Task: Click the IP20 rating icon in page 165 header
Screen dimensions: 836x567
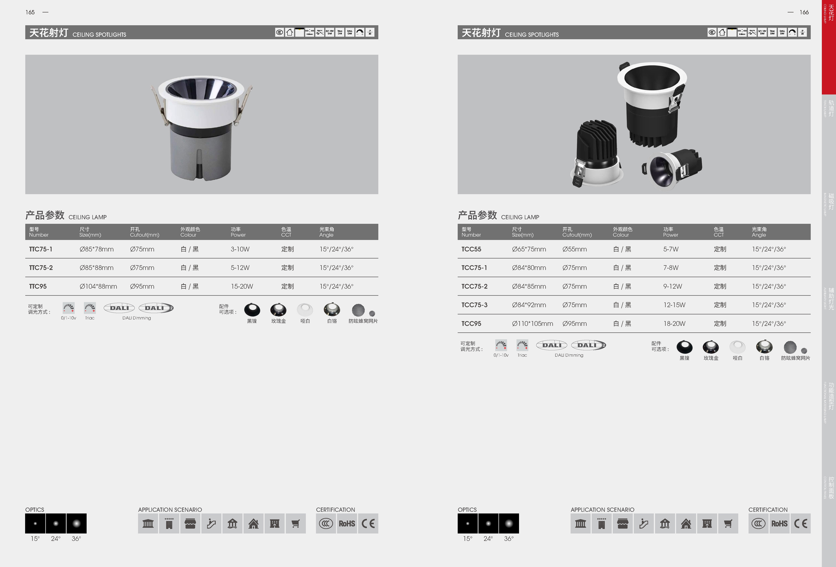Action: [370, 32]
